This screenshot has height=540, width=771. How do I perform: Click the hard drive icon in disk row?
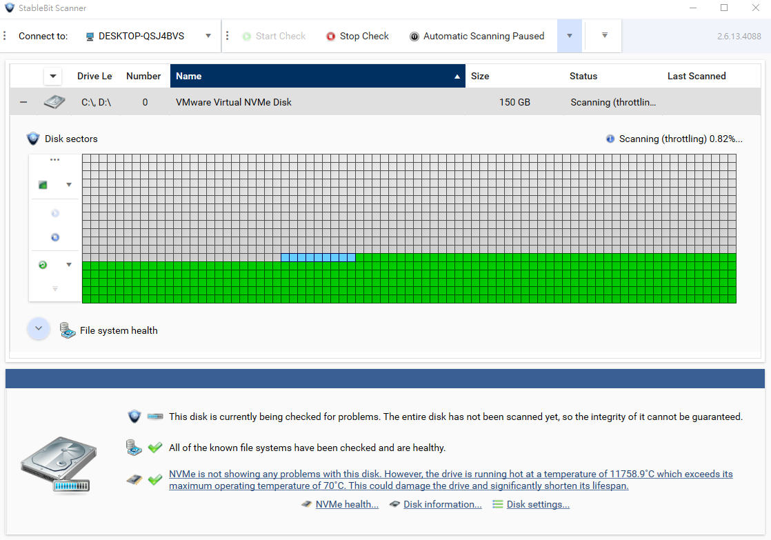[x=54, y=102]
